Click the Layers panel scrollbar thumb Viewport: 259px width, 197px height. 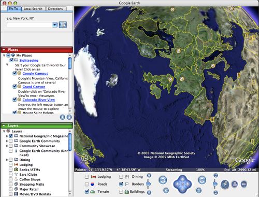point(70,142)
